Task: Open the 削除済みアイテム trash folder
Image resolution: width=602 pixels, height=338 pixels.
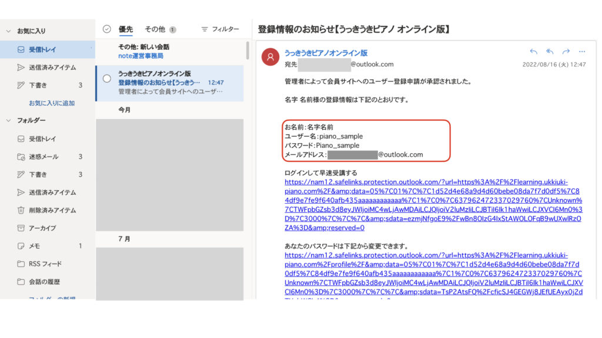Action: click(x=52, y=210)
